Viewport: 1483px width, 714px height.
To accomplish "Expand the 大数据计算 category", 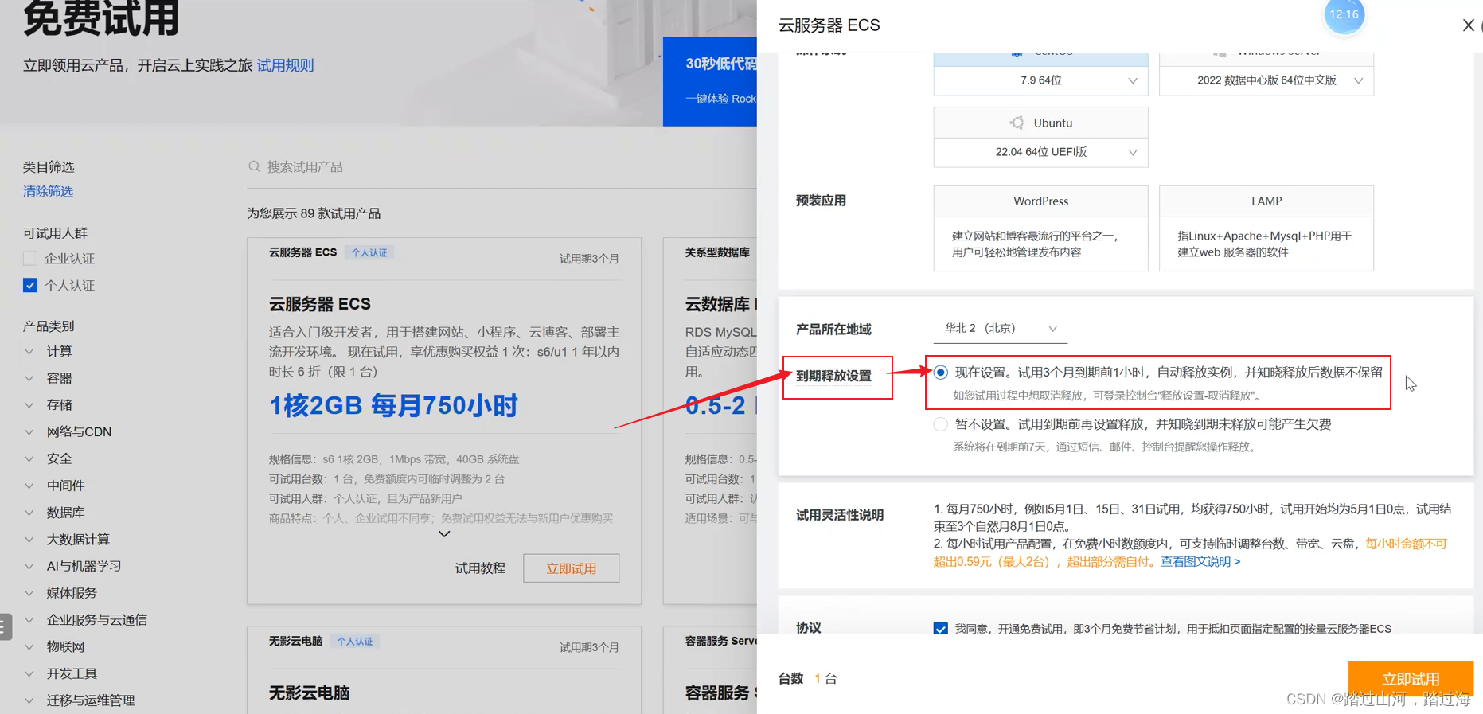I will point(29,539).
